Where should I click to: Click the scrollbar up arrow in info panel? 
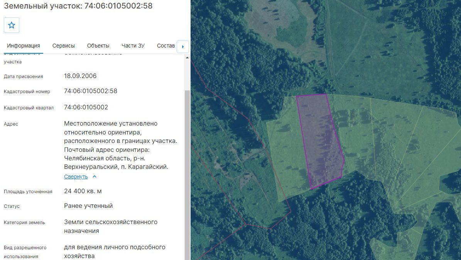tap(187, 58)
